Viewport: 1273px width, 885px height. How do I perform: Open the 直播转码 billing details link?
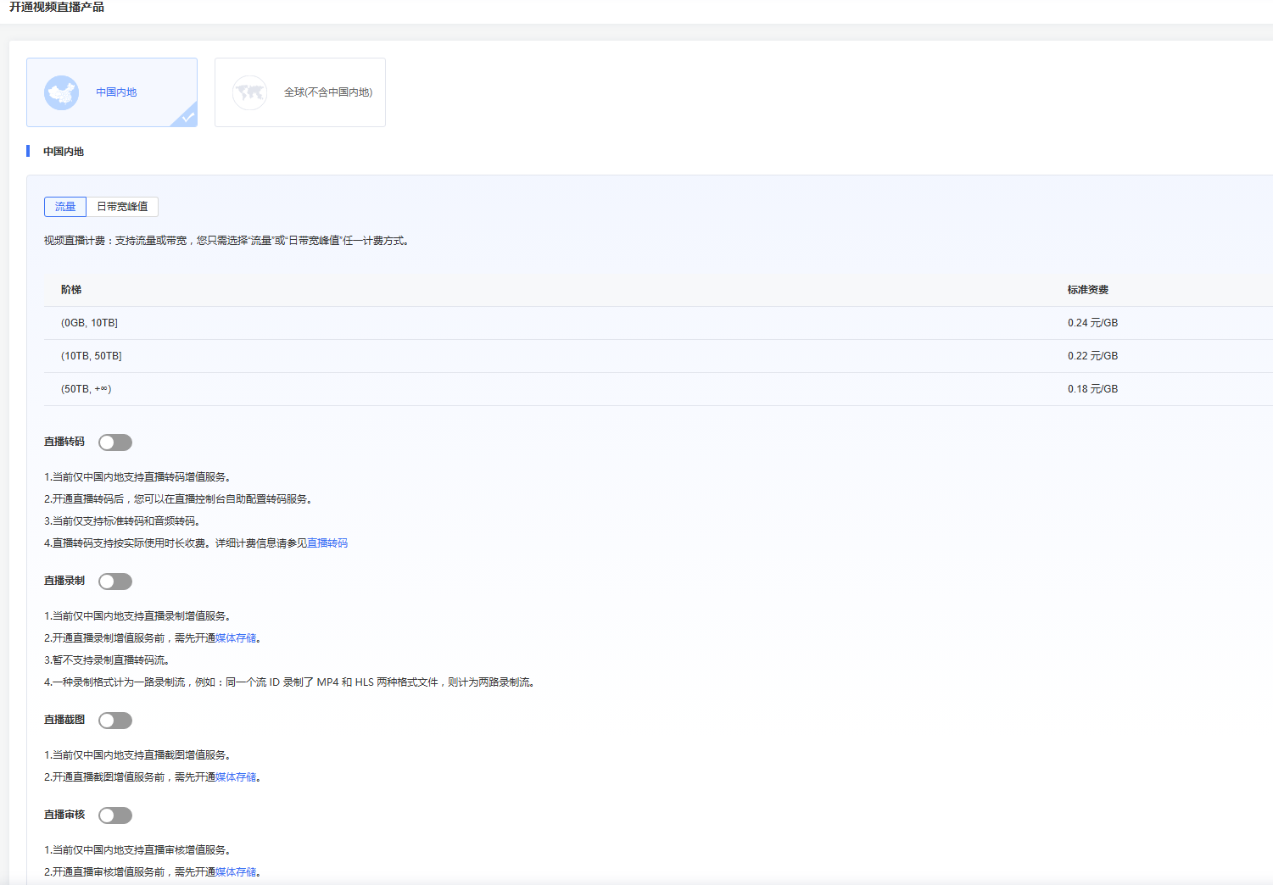[327, 543]
